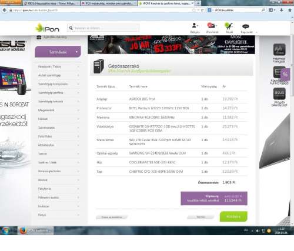The image size is (294, 251).
Task: Switch to the PCI-vezérlő browser tab
Action: tap(109, 4)
